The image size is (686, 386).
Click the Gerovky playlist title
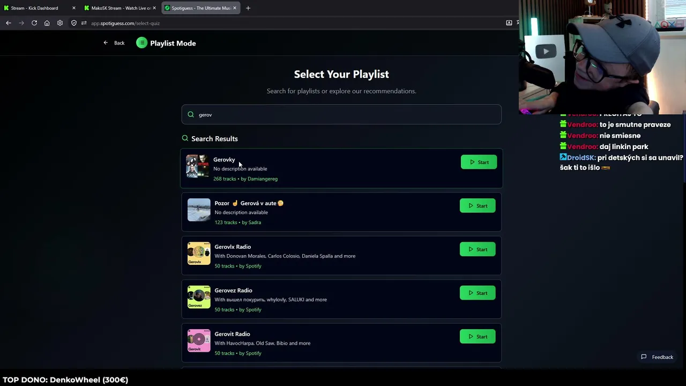[x=224, y=159]
